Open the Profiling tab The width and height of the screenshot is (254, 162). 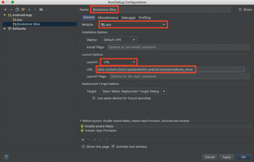(144, 18)
